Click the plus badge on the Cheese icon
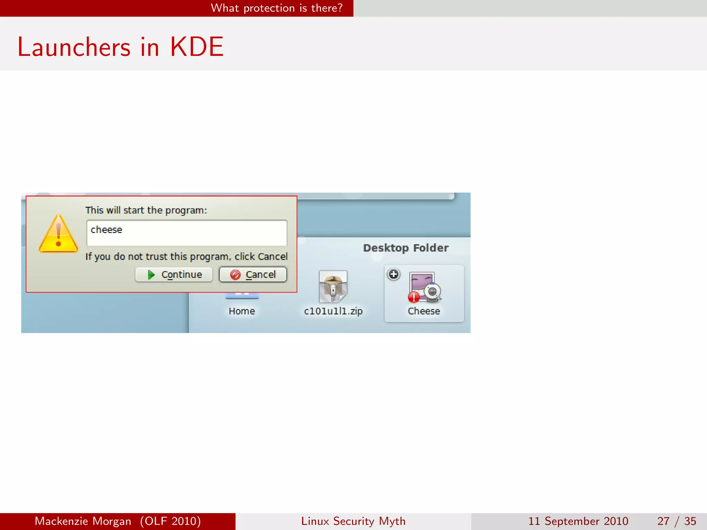The width and height of the screenshot is (707, 530). [x=394, y=274]
